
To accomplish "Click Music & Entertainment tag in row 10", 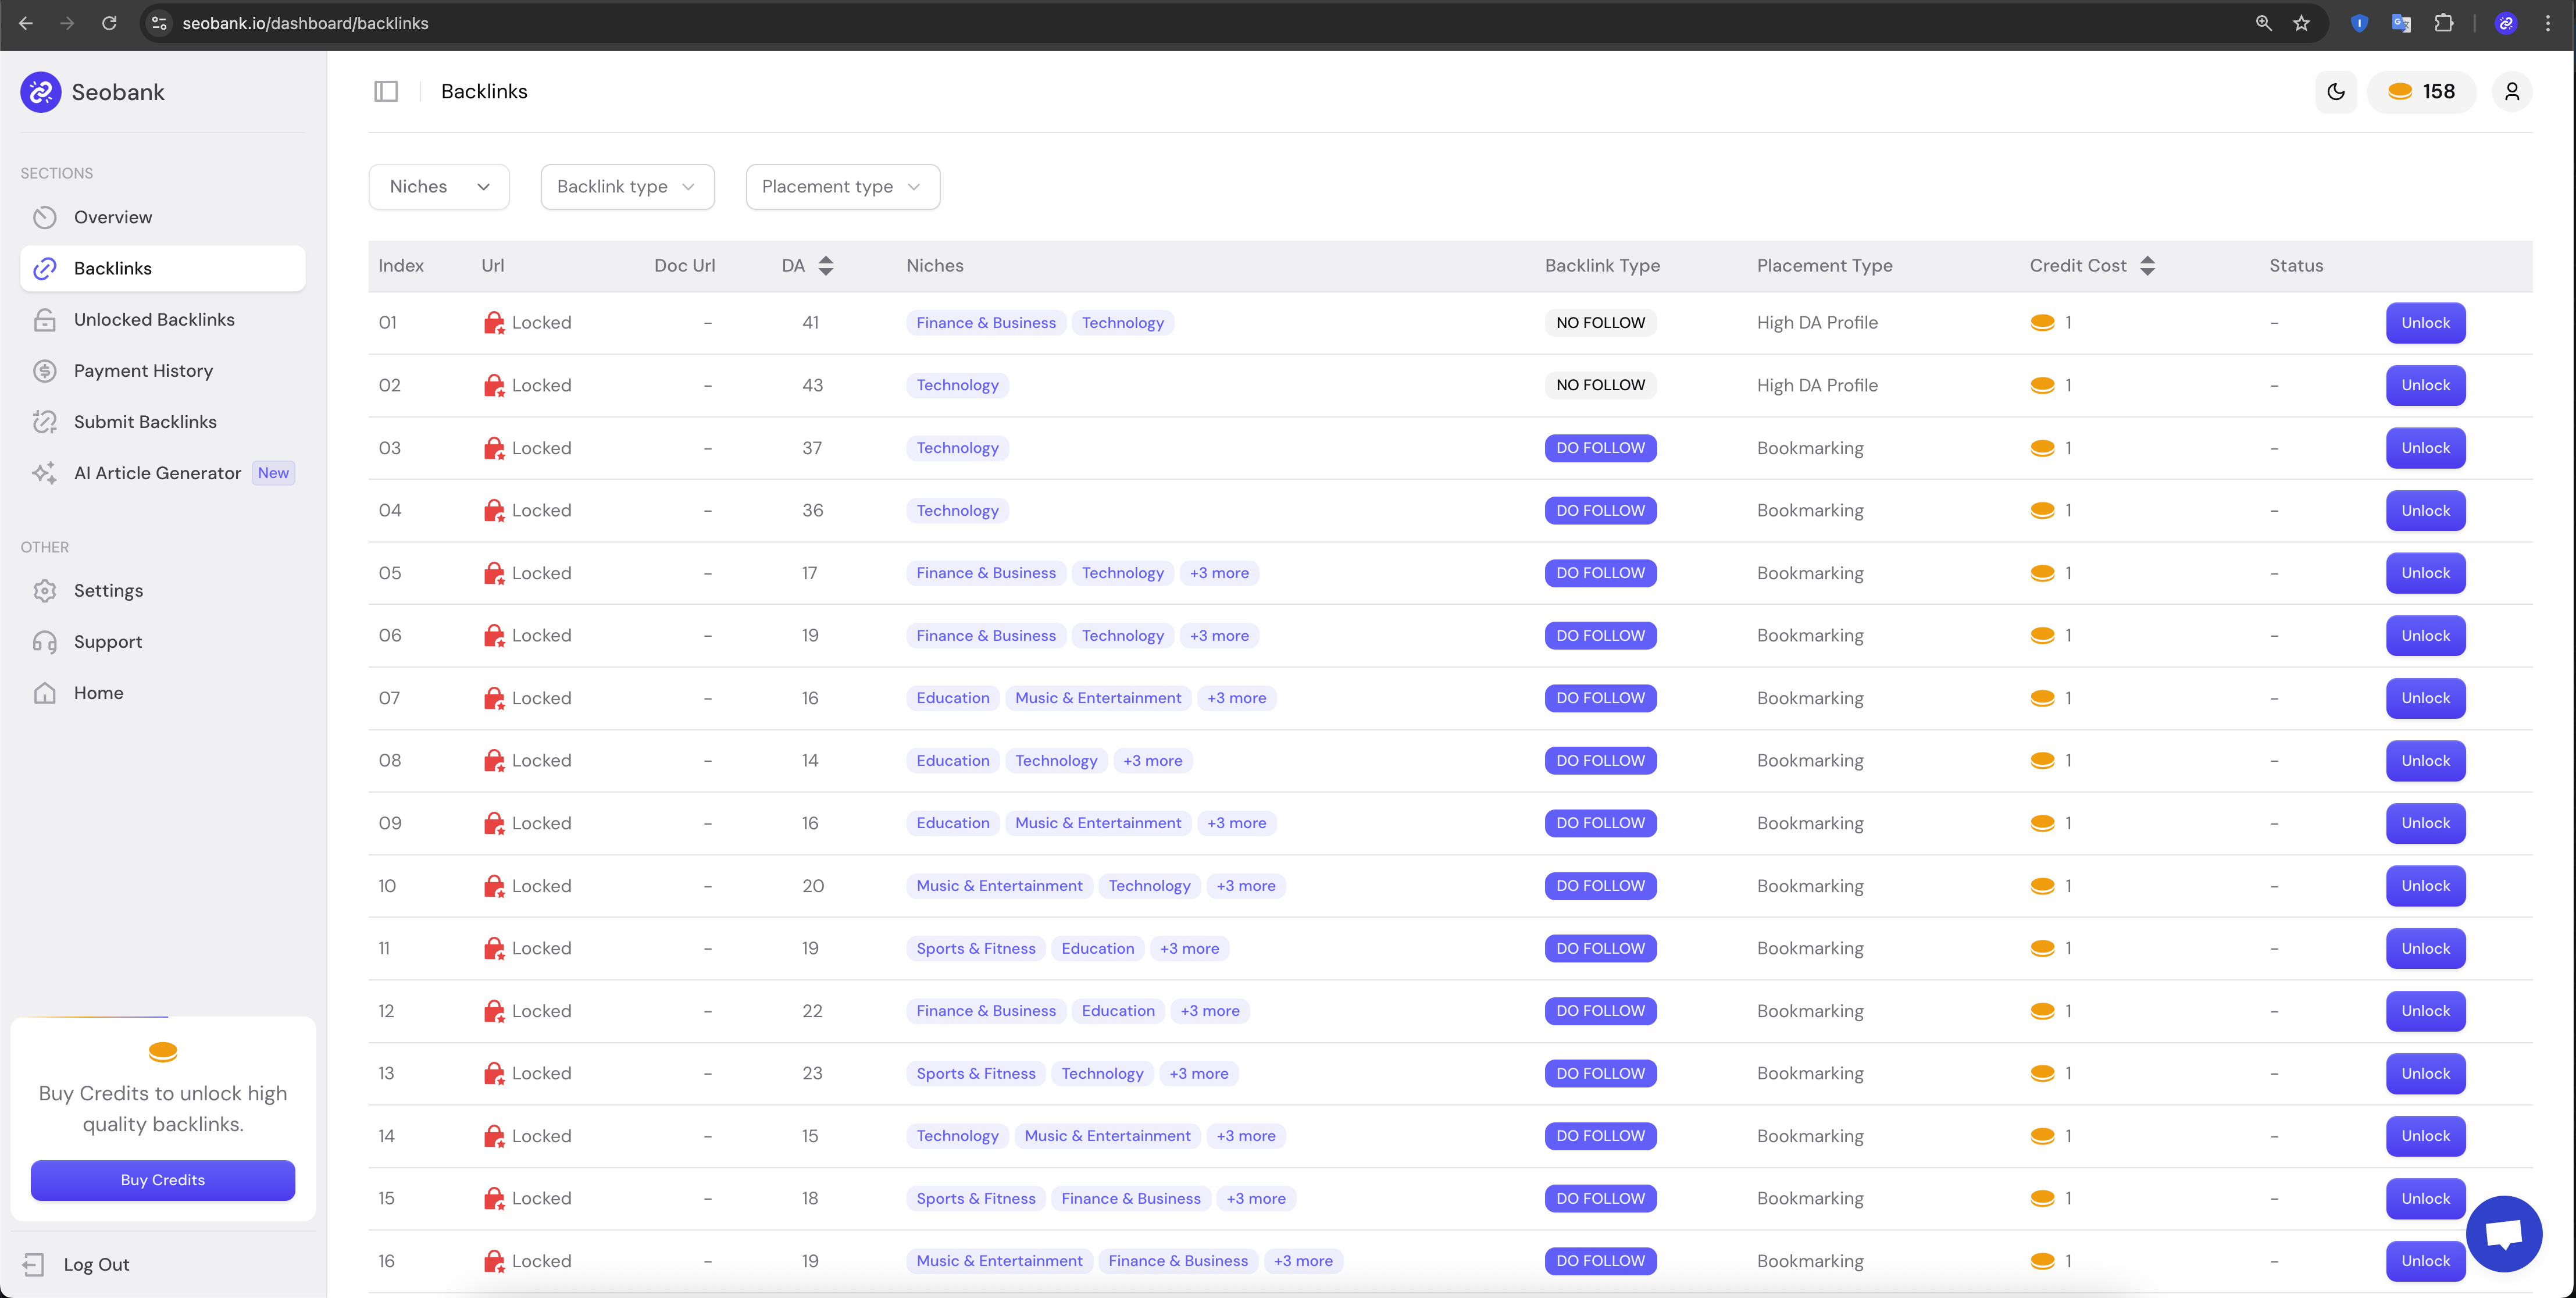I will (999, 886).
